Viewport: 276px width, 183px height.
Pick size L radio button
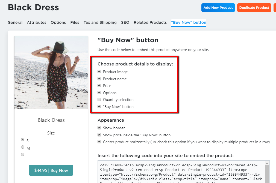coord(23,154)
